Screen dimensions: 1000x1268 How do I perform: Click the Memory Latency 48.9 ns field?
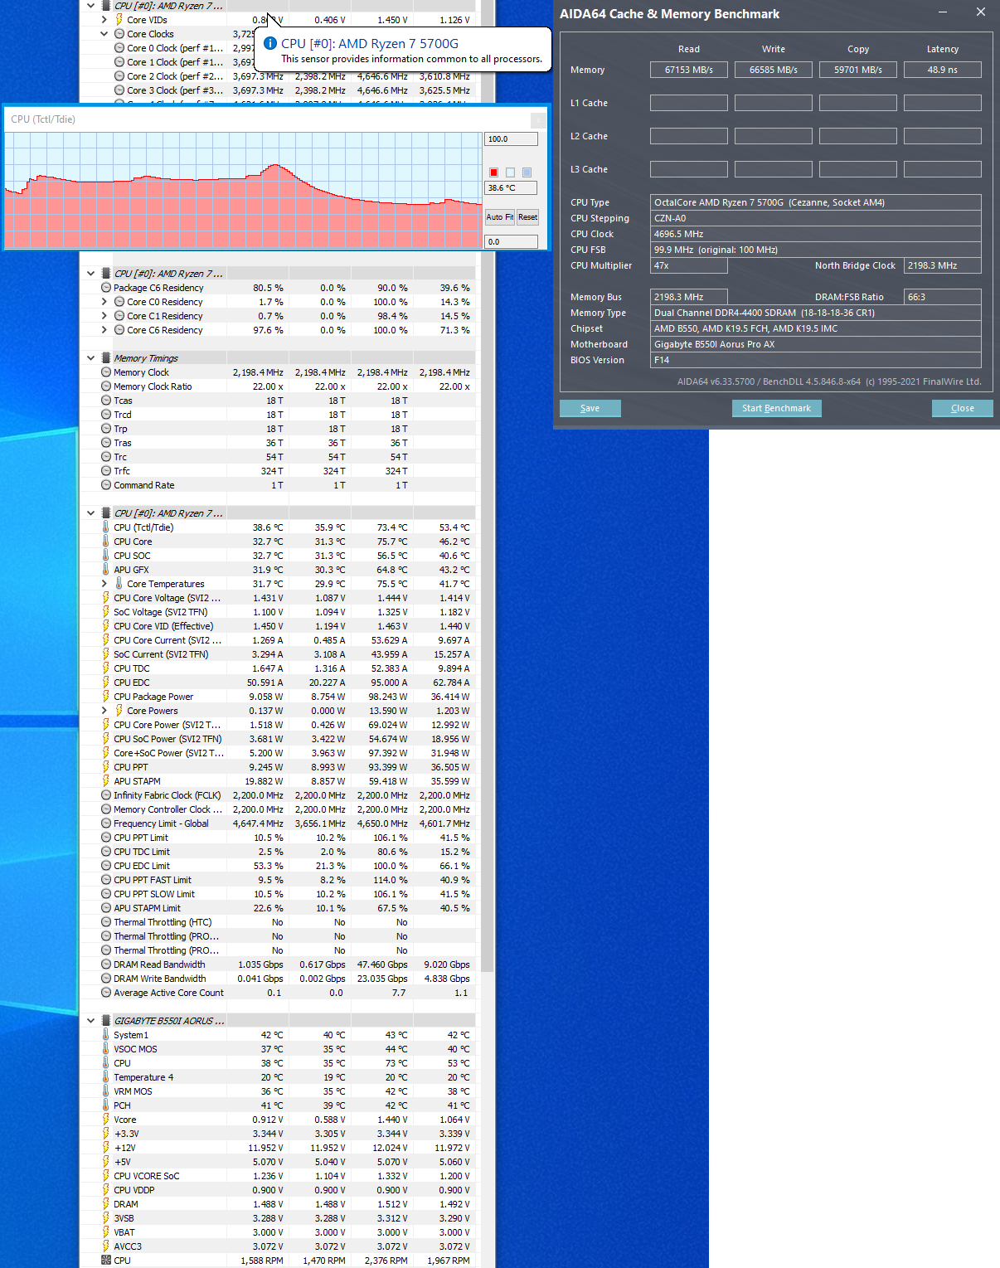coord(943,70)
